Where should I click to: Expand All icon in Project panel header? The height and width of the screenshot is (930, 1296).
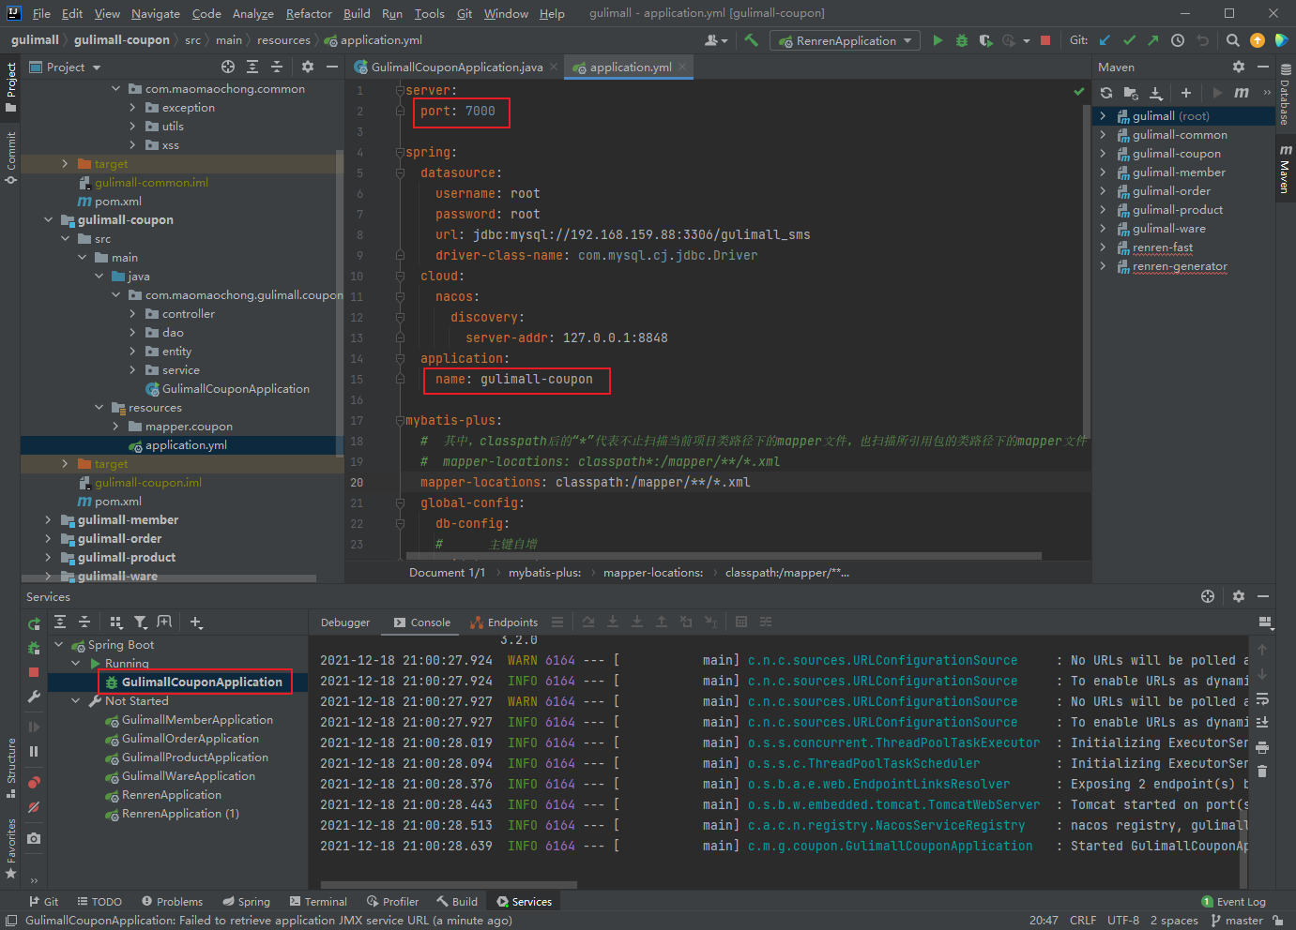pyautogui.click(x=252, y=67)
